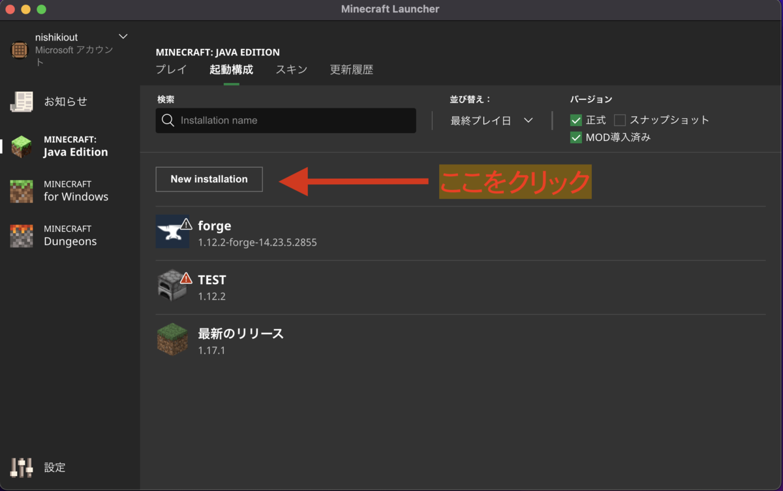Switch to the 更新履歴 tab
This screenshot has width=783, height=491.
[x=352, y=69]
